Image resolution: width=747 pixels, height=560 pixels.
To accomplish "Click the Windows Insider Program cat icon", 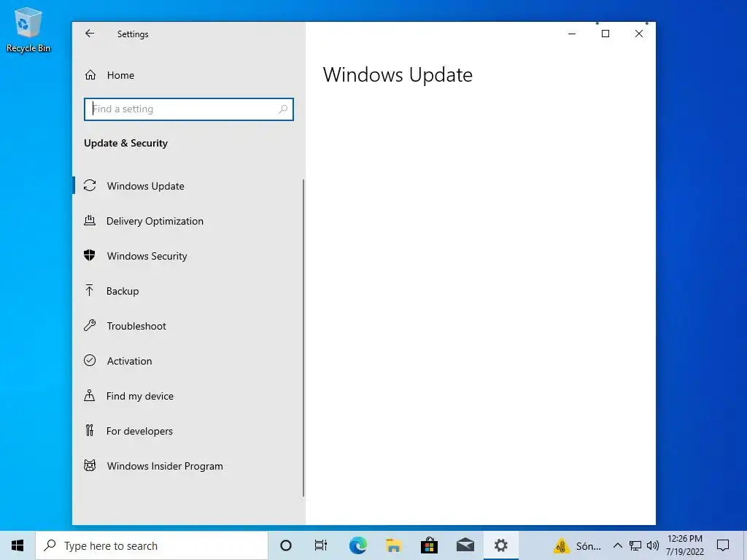I will 90,465.
